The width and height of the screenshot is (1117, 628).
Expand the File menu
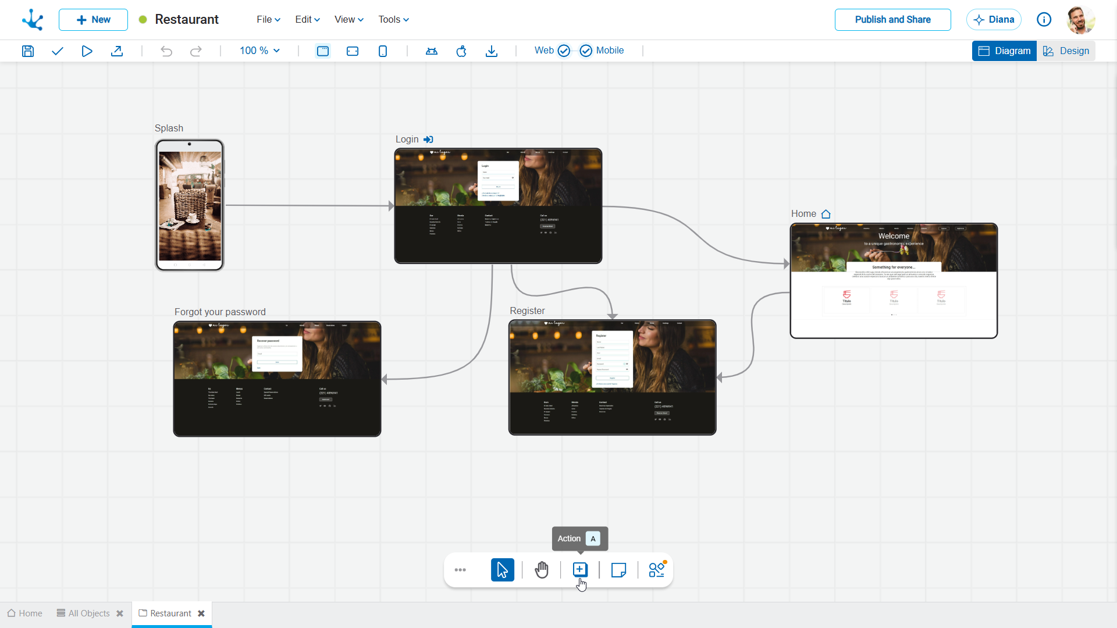268,20
